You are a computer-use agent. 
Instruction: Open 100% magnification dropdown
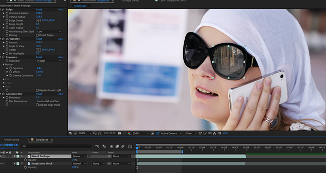point(85,133)
